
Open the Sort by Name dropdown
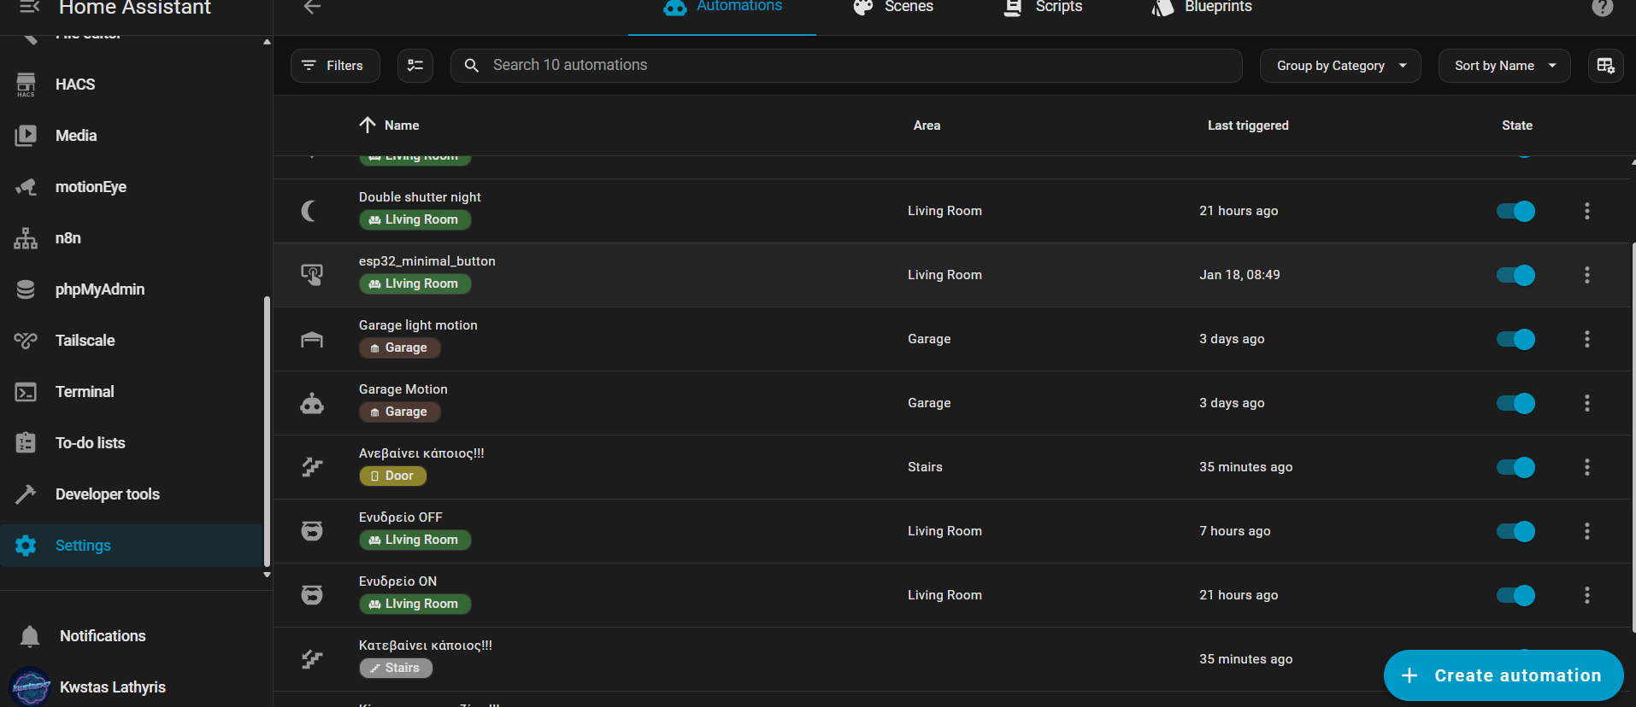tap(1504, 66)
